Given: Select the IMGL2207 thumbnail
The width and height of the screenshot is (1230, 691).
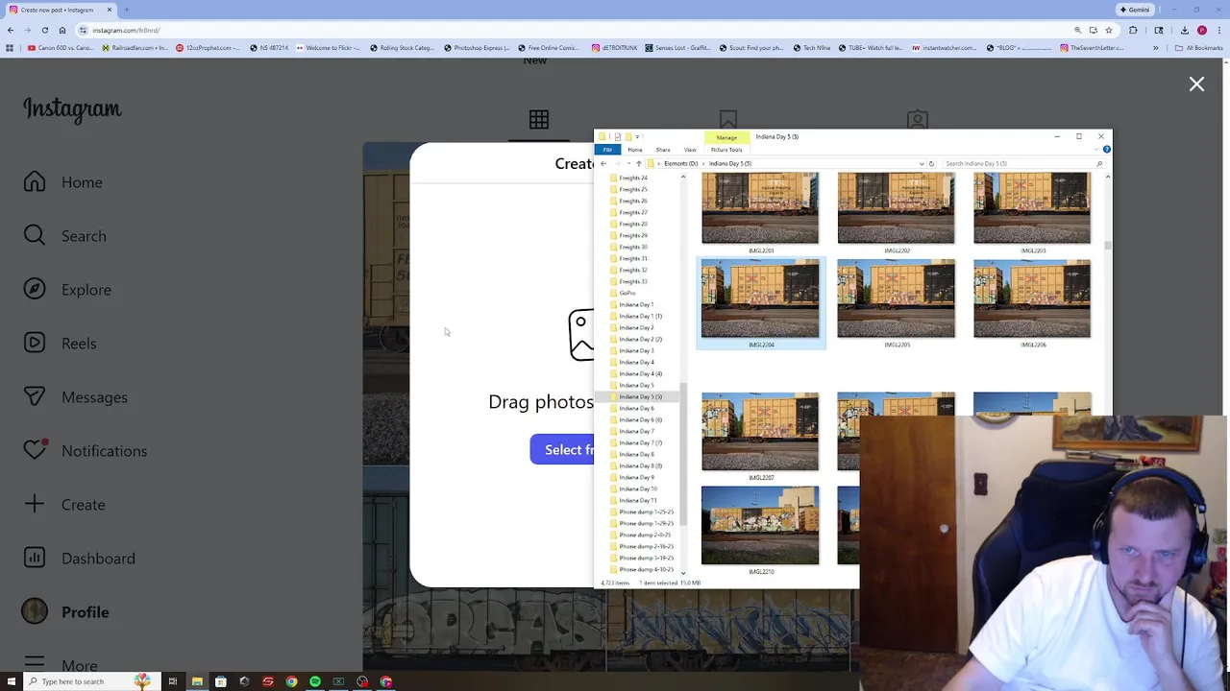Looking at the screenshot, I should point(760,432).
